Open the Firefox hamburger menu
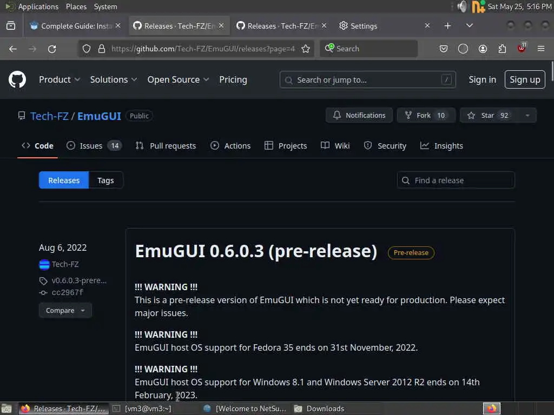 (541, 49)
